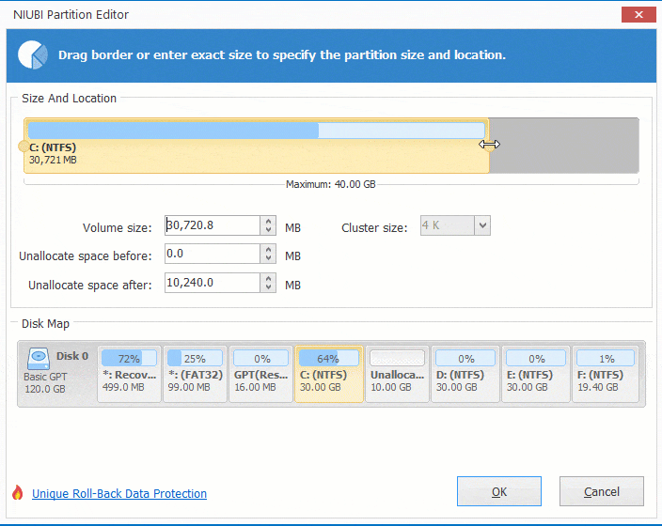Click the 30,721 MB size text
This screenshot has width=662, height=526.
pos(53,160)
